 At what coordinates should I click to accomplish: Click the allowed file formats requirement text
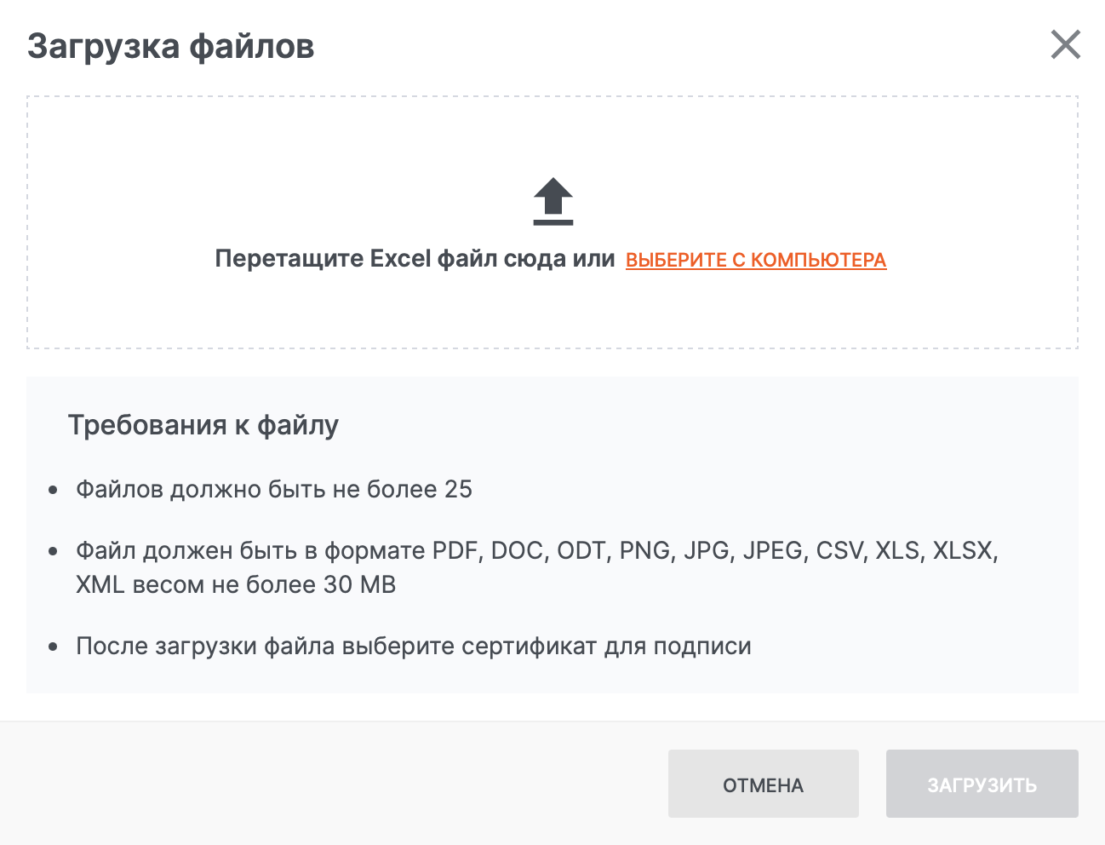click(x=536, y=551)
